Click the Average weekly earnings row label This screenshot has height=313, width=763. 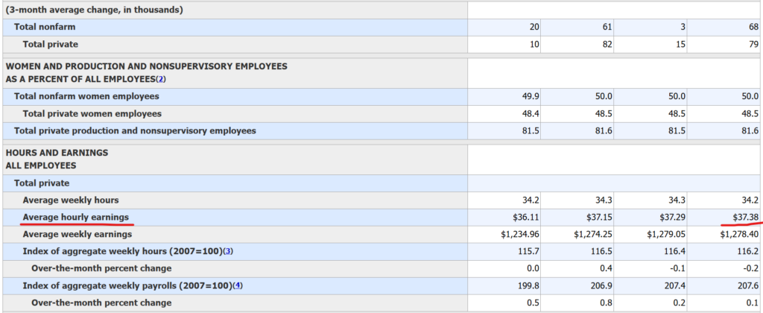click(x=77, y=234)
